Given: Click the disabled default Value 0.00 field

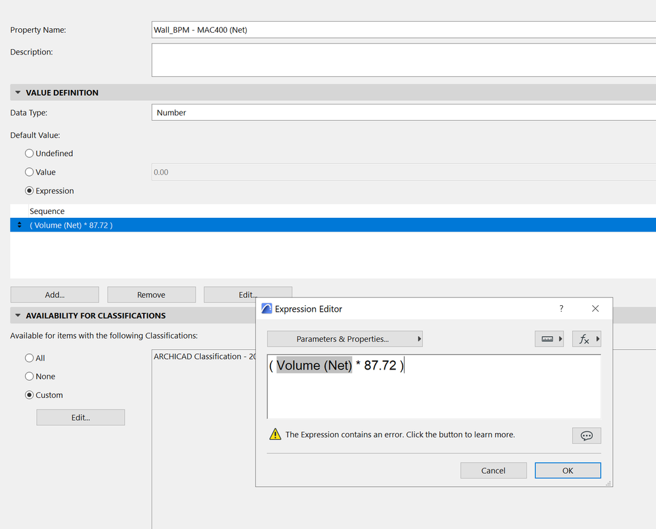Looking at the screenshot, I should tap(404, 172).
